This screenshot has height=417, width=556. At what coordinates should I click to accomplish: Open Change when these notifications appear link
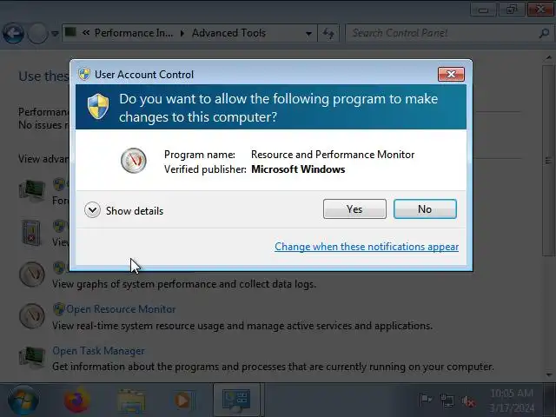pyautogui.click(x=367, y=247)
